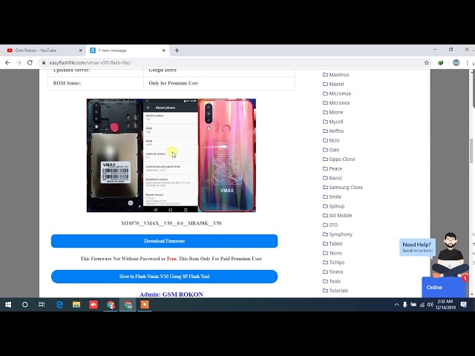The image size is (475, 356).
Task: Click the browser forward arrow
Action: (19, 62)
